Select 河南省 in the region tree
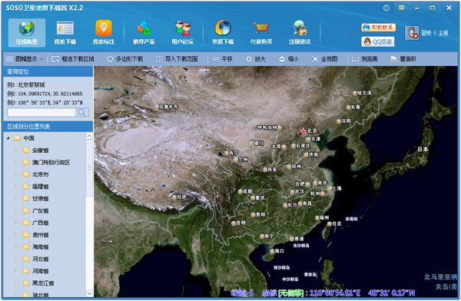 click(x=40, y=271)
